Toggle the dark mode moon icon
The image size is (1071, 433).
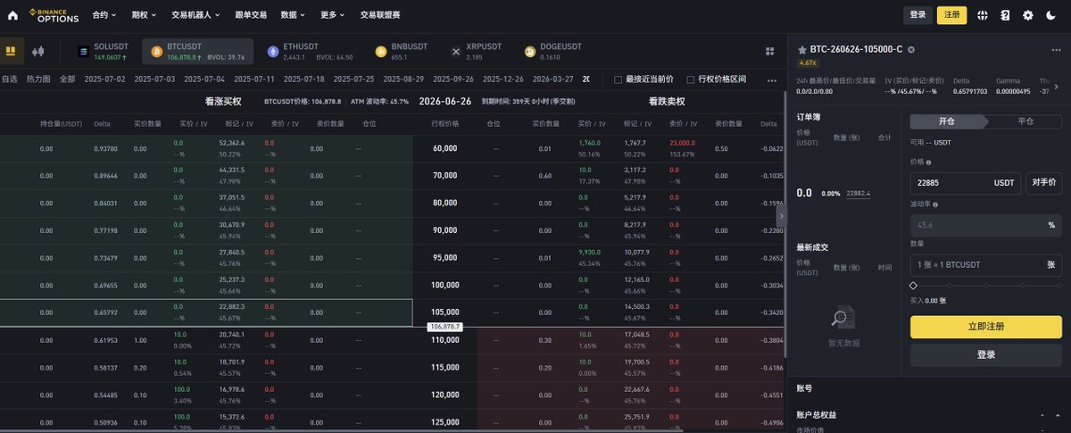click(x=1050, y=15)
